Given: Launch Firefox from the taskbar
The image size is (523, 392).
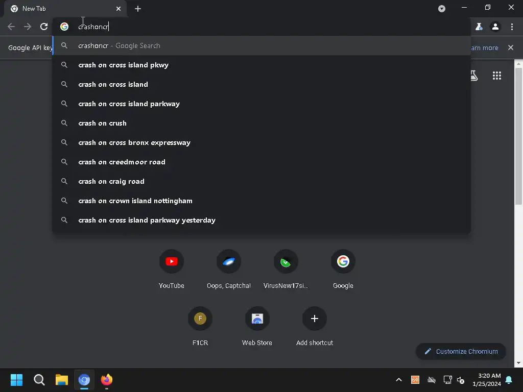Looking at the screenshot, I should click(107, 380).
